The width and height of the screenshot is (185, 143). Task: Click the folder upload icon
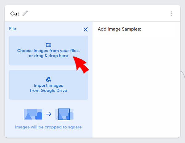point(48,45)
